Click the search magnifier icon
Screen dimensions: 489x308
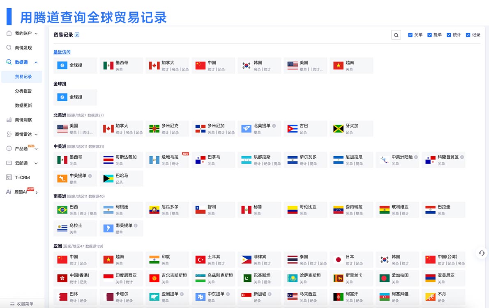click(x=396, y=35)
